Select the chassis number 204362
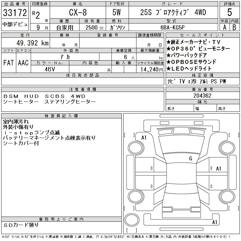This screenshot has width=241, height=241. [x=202, y=96]
